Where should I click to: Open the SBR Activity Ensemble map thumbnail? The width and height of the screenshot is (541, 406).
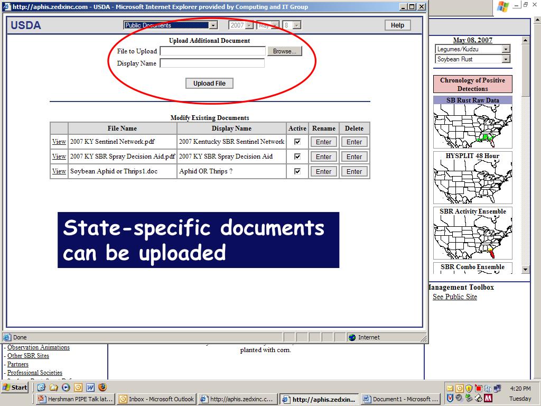(472, 233)
